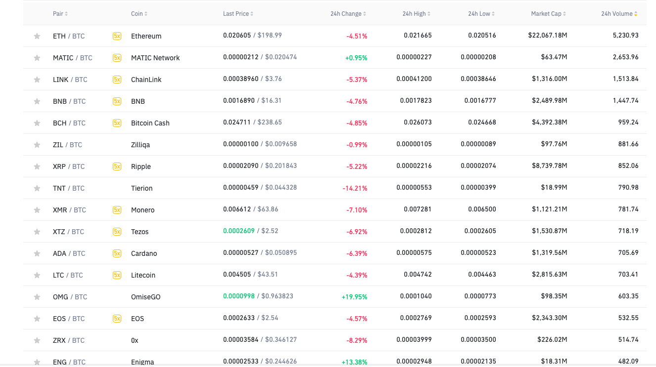Click the 5x margin badge for LTC
This screenshot has height=367, width=656.
tap(117, 275)
